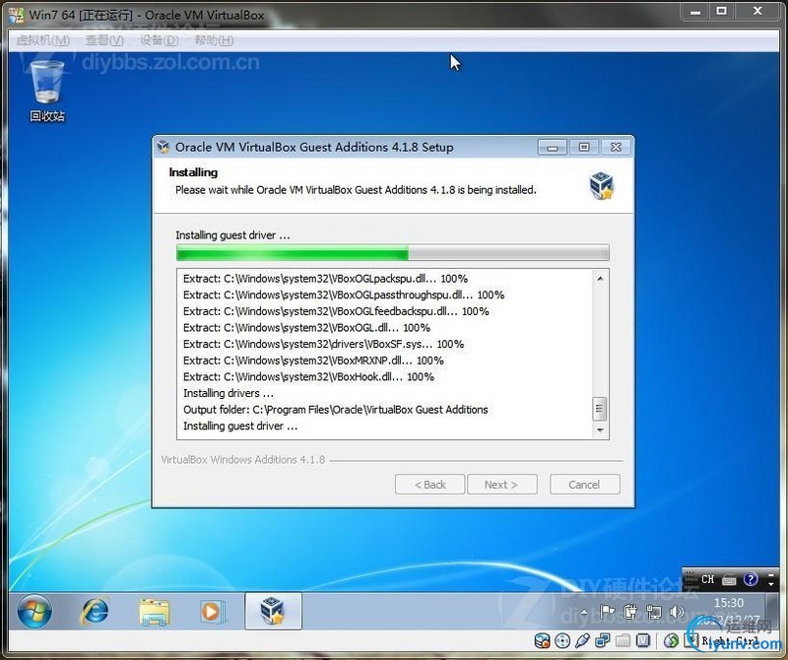Click the power plug tray icon
This screenshot has width=788, height=660.
coord(629,612)
